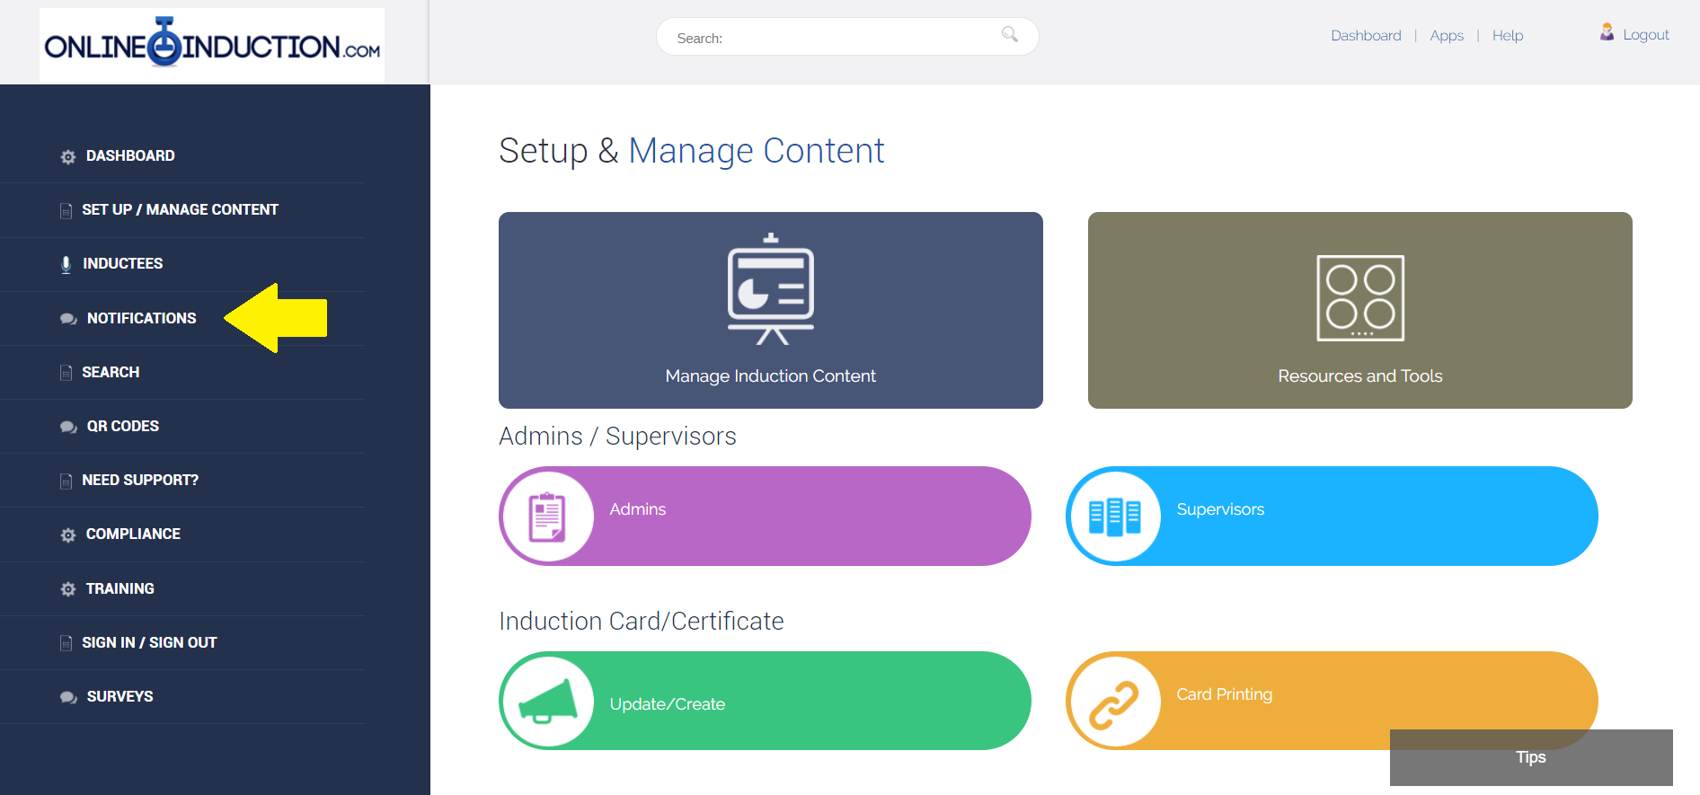Click the Resources and Tools grid icon
This screenshot has width=1700, height=795.
coord(1360,298)
